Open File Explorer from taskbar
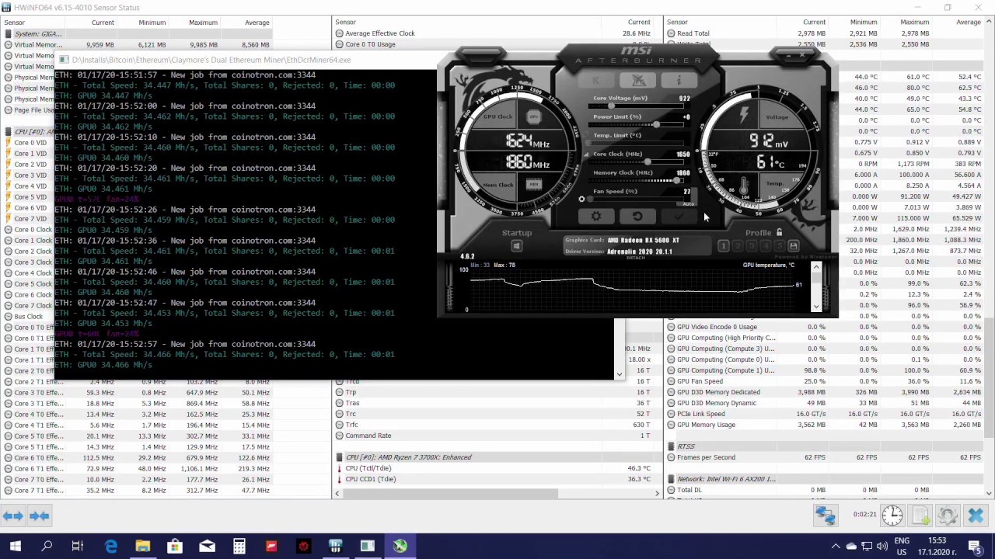Viewport: 995px width, 559px height. 143,547
